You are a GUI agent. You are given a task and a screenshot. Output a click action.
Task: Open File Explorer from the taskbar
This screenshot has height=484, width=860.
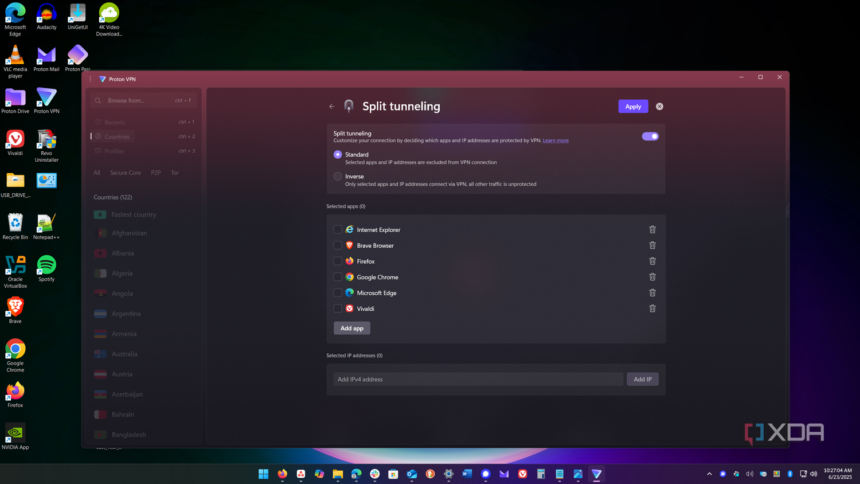pyautogui.click(x=338, y=474)
